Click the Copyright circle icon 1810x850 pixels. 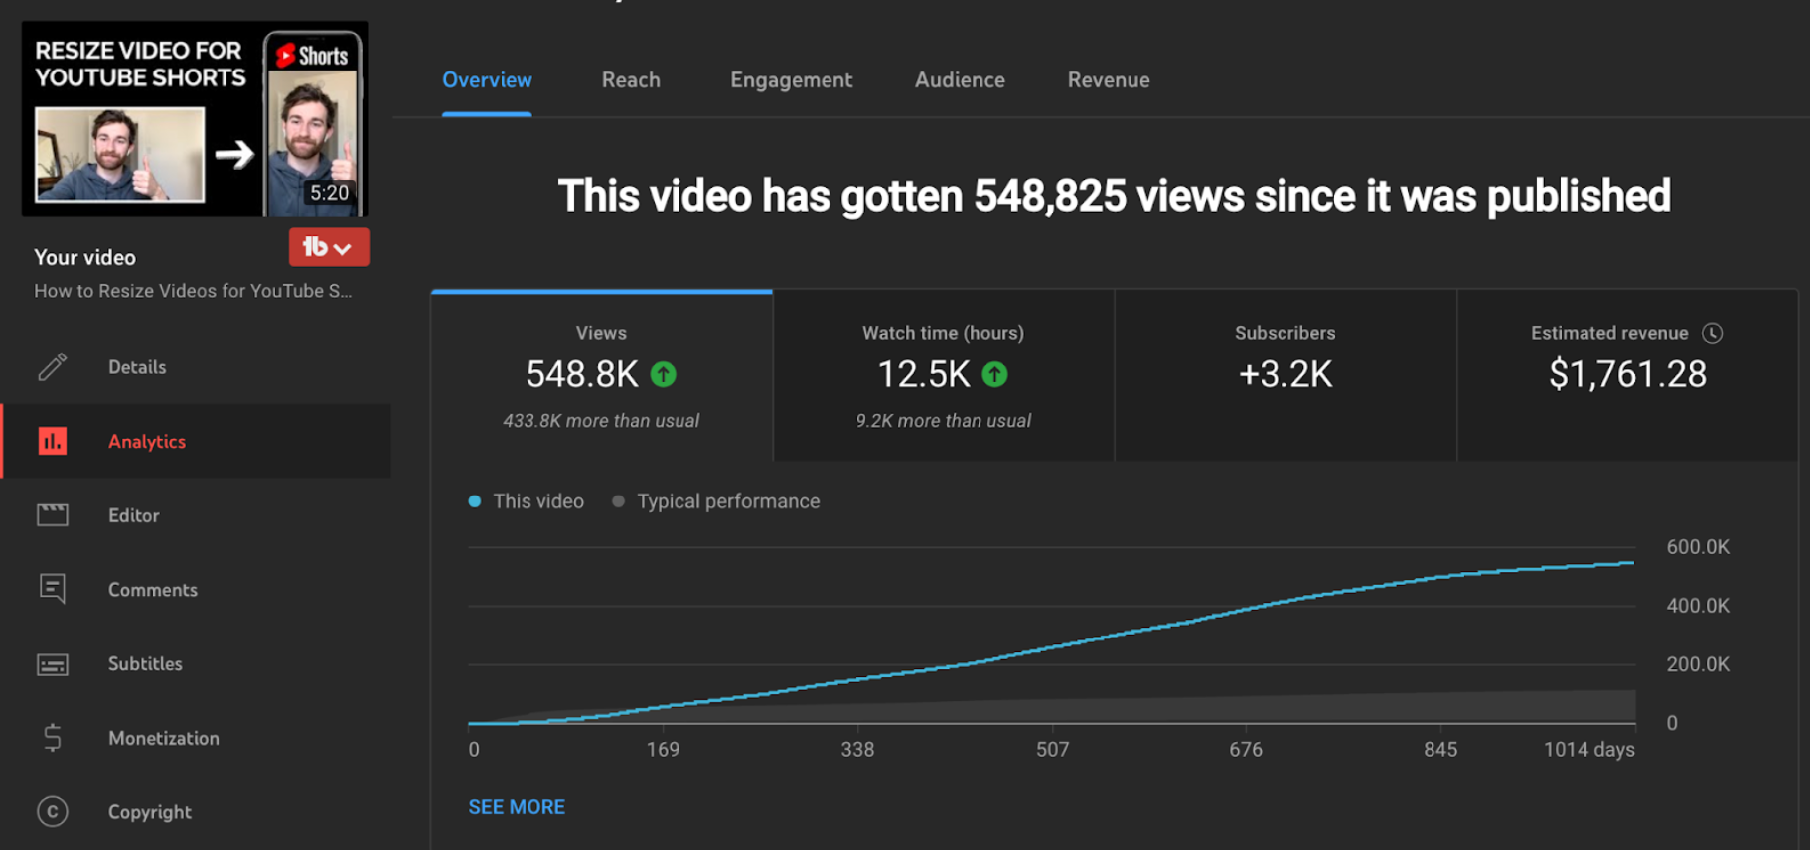(x=53, y=812)
